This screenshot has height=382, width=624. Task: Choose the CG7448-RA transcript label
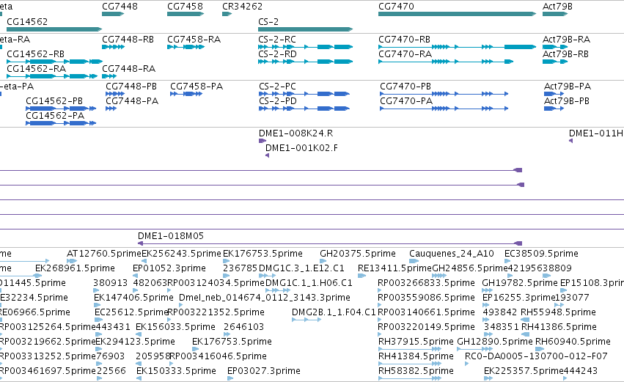coord(128,69)
